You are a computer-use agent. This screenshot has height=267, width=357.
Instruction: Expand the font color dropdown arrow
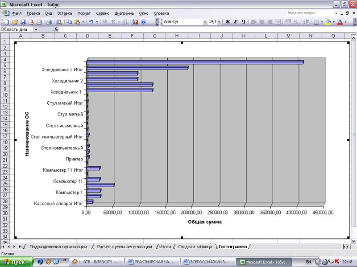[x=346, y=21]
